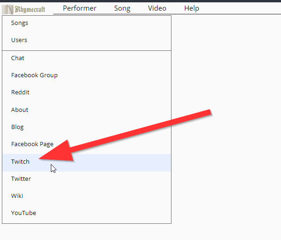
Task: Select the Reddit menu entry
Action: click(20, 92)
